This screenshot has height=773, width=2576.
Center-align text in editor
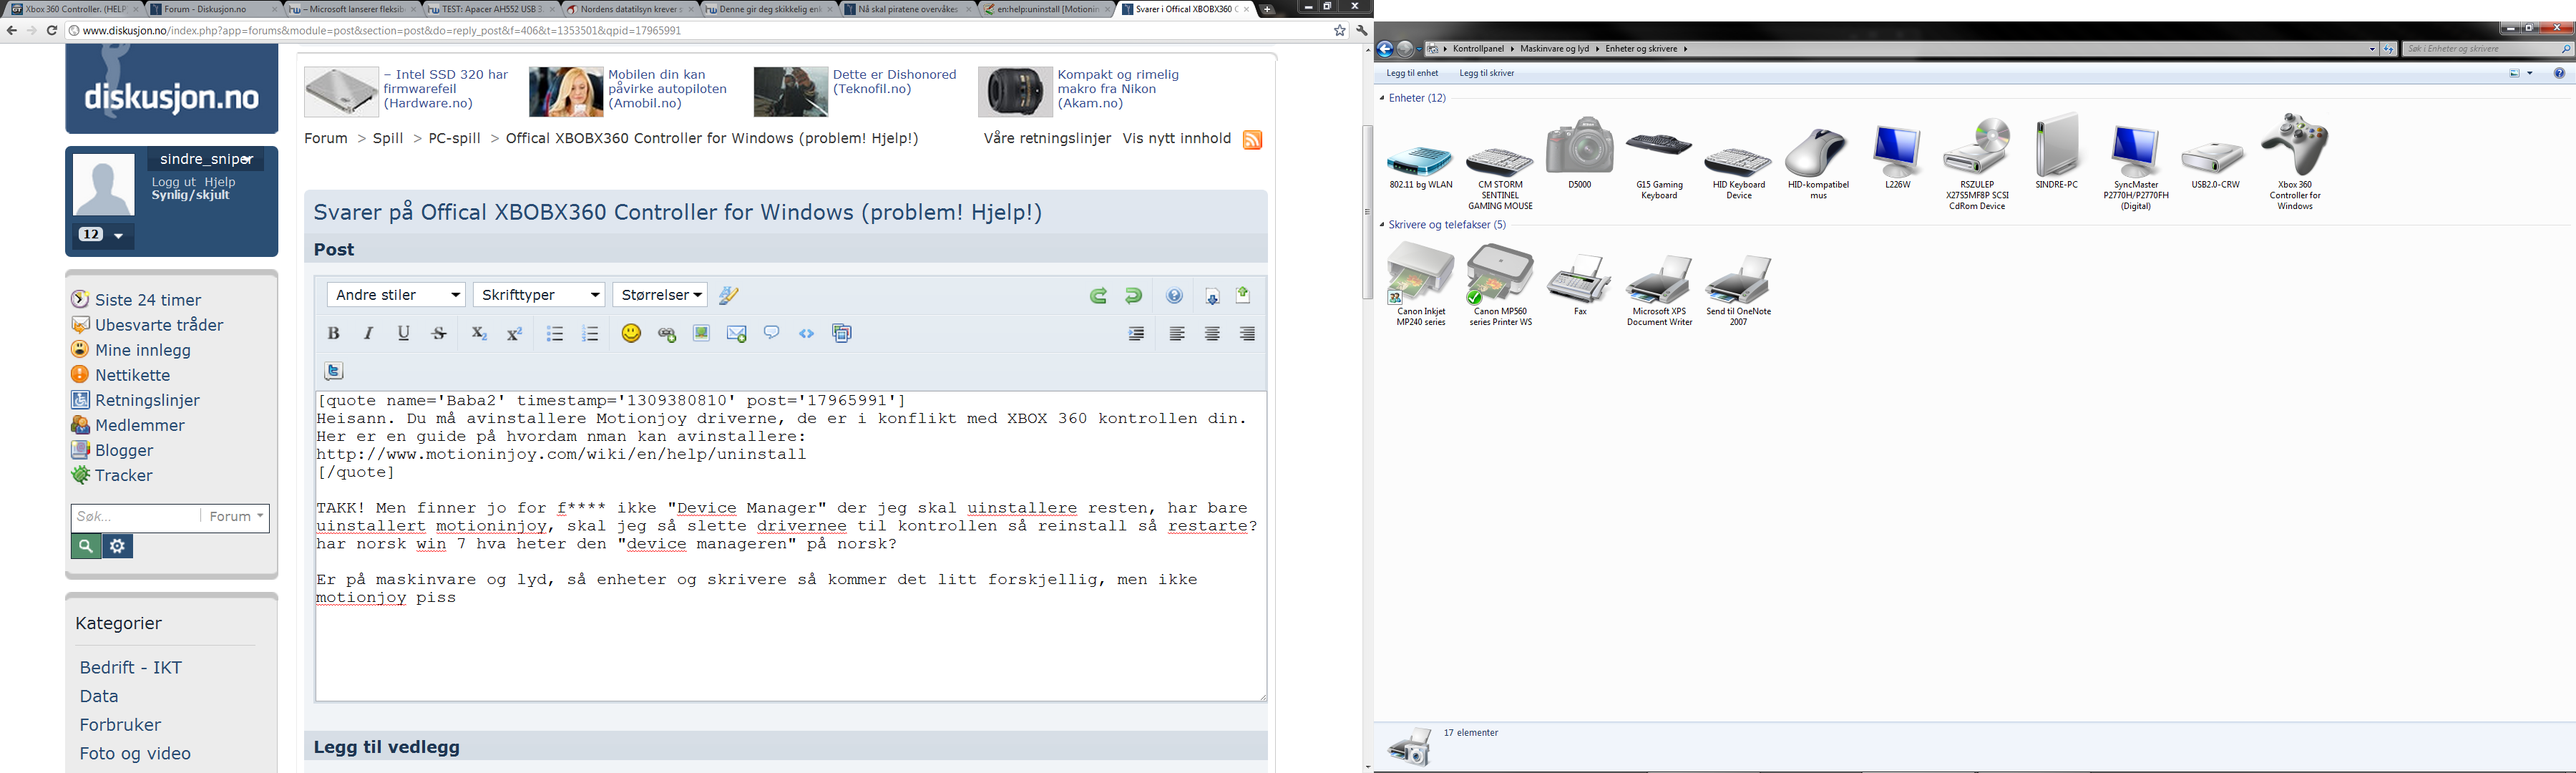click(1212, 334)
